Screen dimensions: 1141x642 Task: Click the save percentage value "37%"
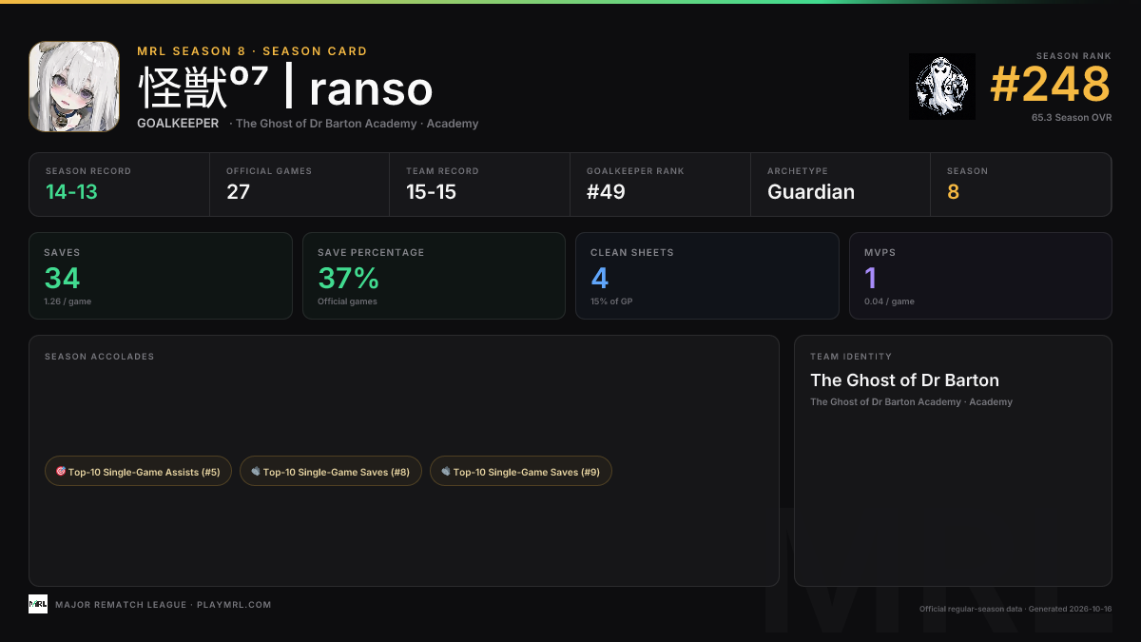(x=348, y=278)
